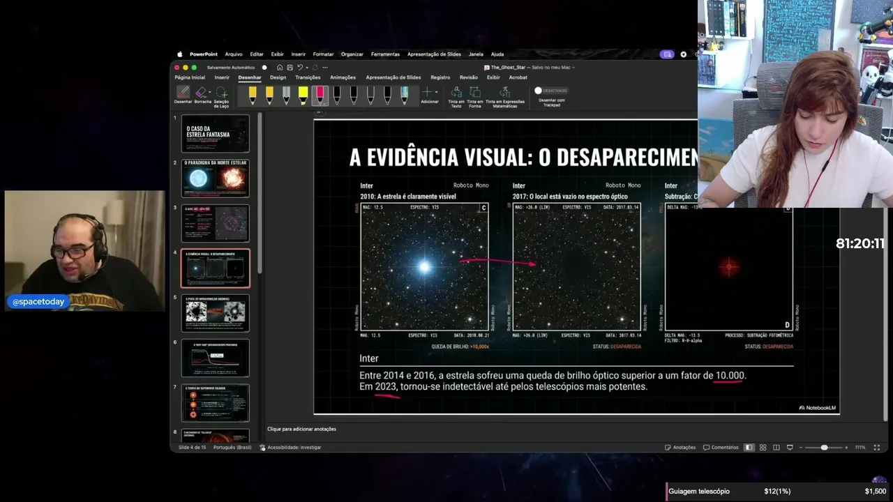Open the Borracha eraser options arrow

[x=209, y=92]
